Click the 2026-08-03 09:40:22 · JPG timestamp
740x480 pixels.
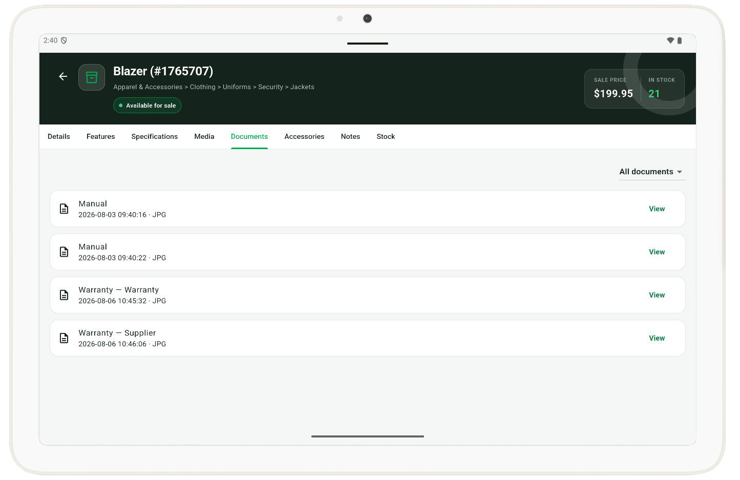pyautogui.click(x=122, y=258)
